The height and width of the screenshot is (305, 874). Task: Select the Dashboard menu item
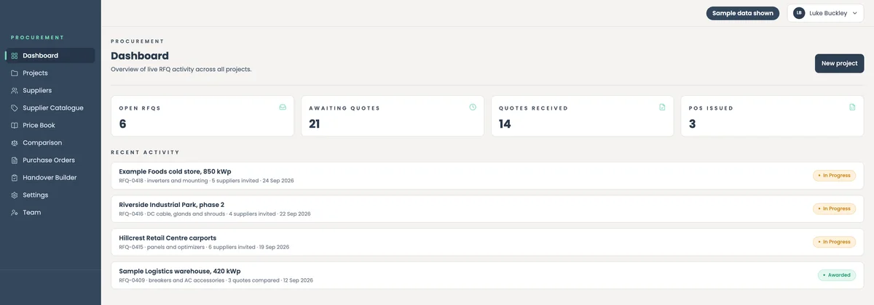click(50, 56)
